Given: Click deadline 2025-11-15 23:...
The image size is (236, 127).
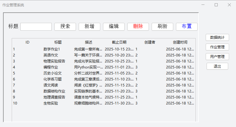Looking at the screenshot, I should pos(119,85).
